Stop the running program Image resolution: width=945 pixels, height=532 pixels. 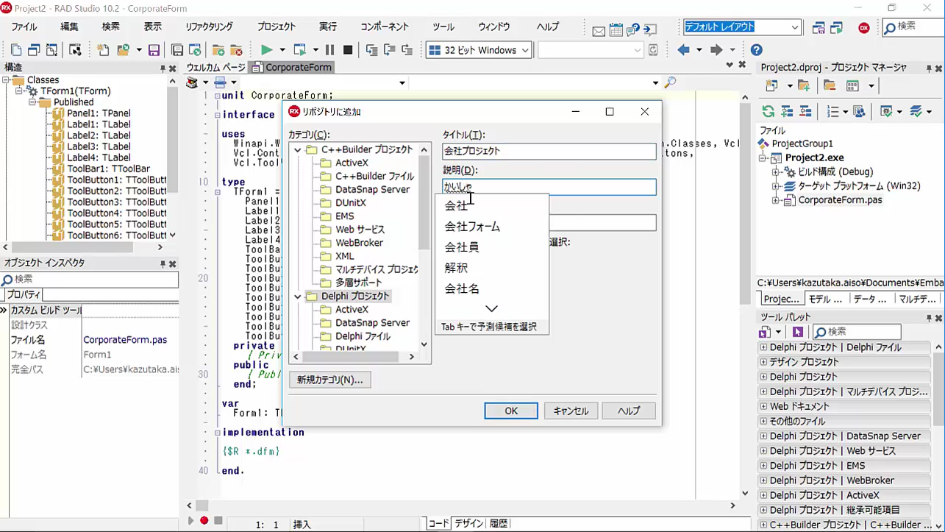(346, 50)
